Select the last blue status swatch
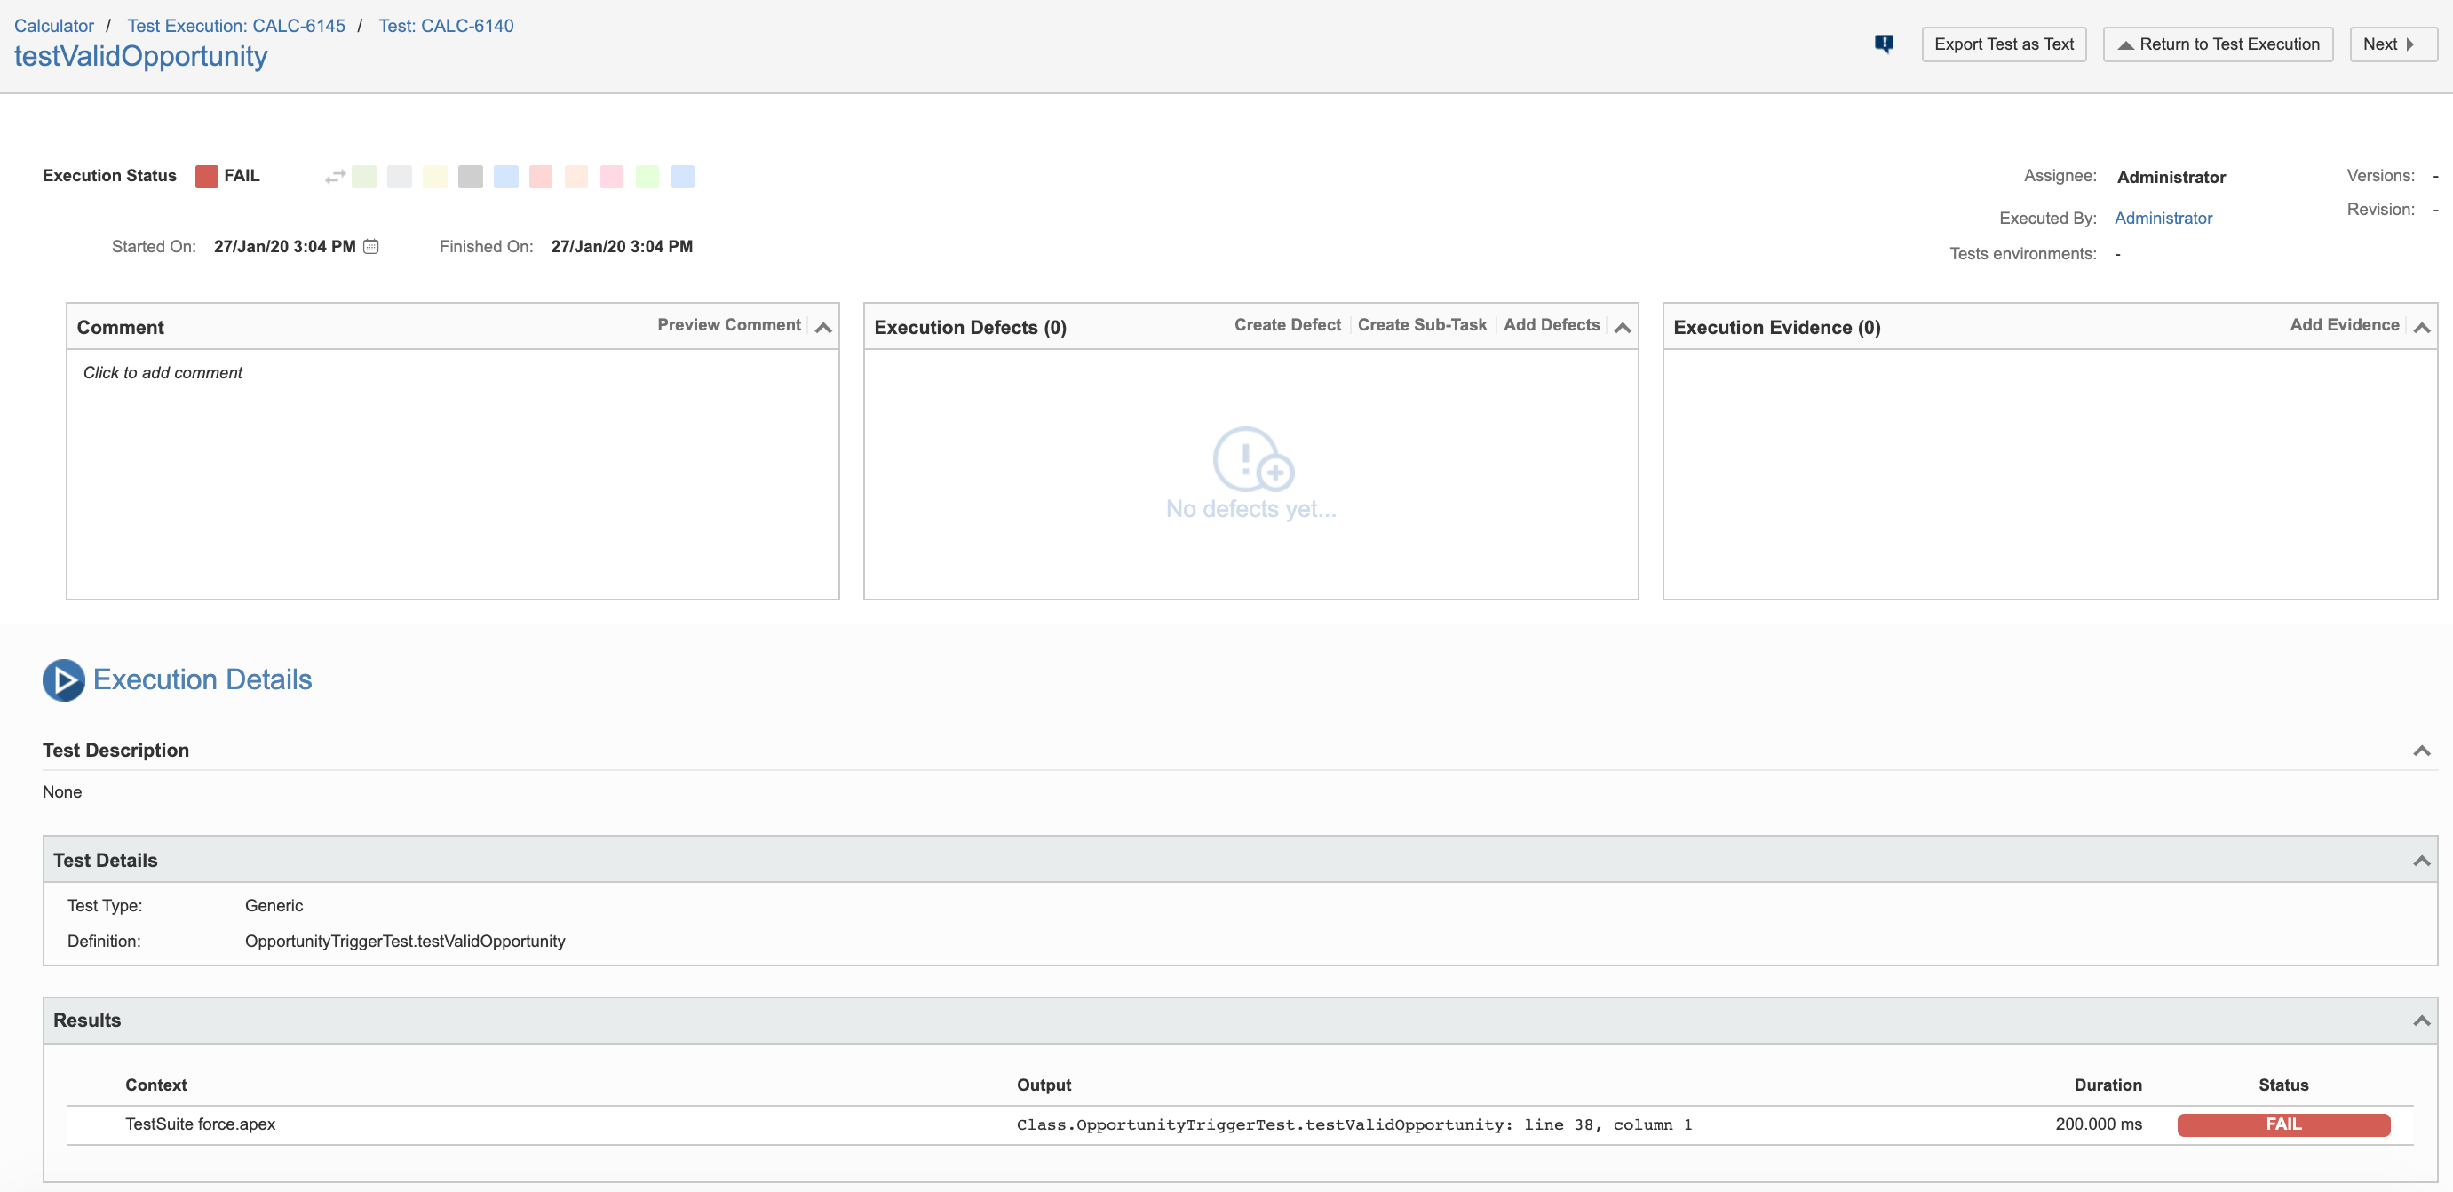 click(683, 176)
